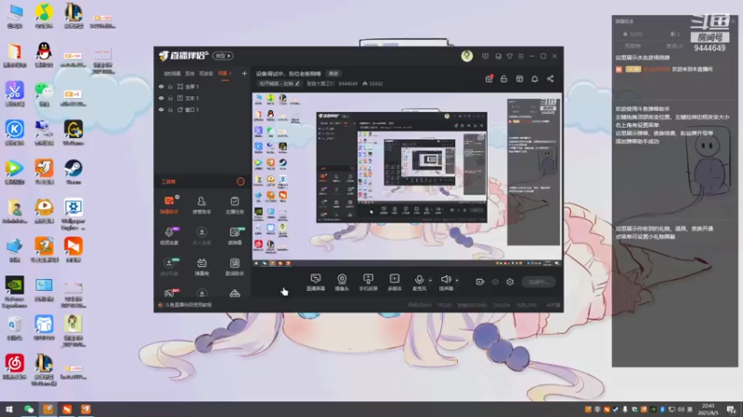Viewport: 743px width, 417px height.
Task: Click the notification bell icon in the streaming app
Action: tap(535, 79)
